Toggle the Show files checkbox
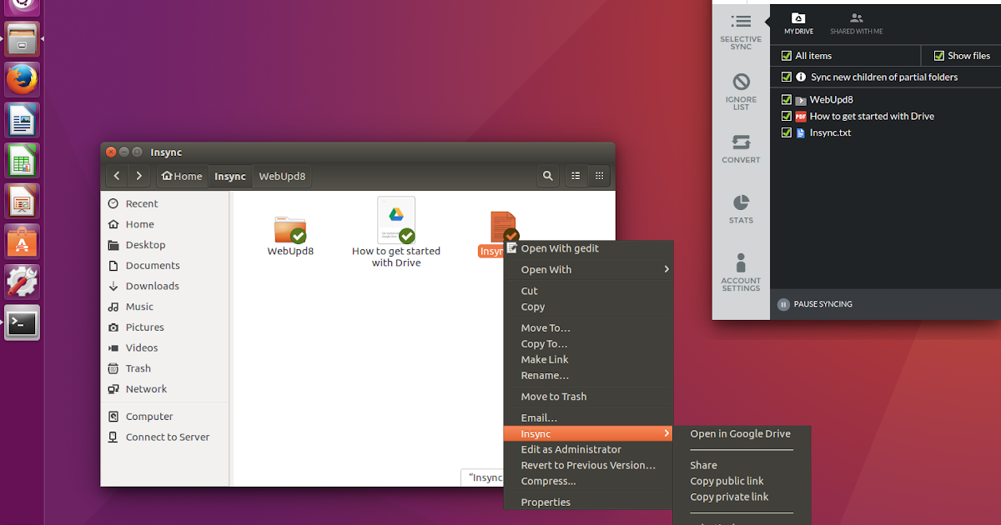The image size is (1001, 525). coord(938,56)
